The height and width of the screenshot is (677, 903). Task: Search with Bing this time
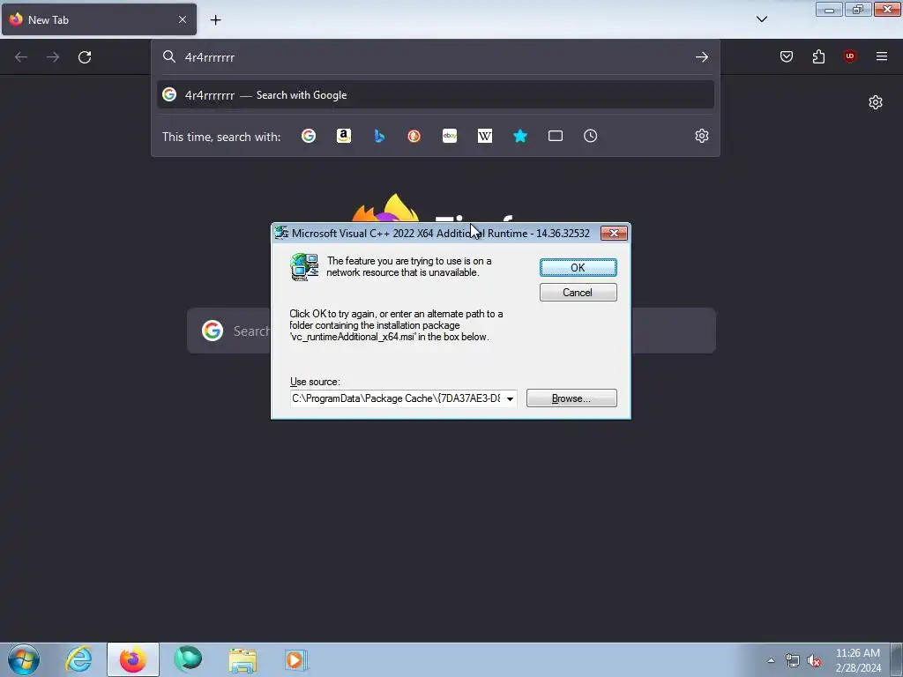(x=379, y=136)
